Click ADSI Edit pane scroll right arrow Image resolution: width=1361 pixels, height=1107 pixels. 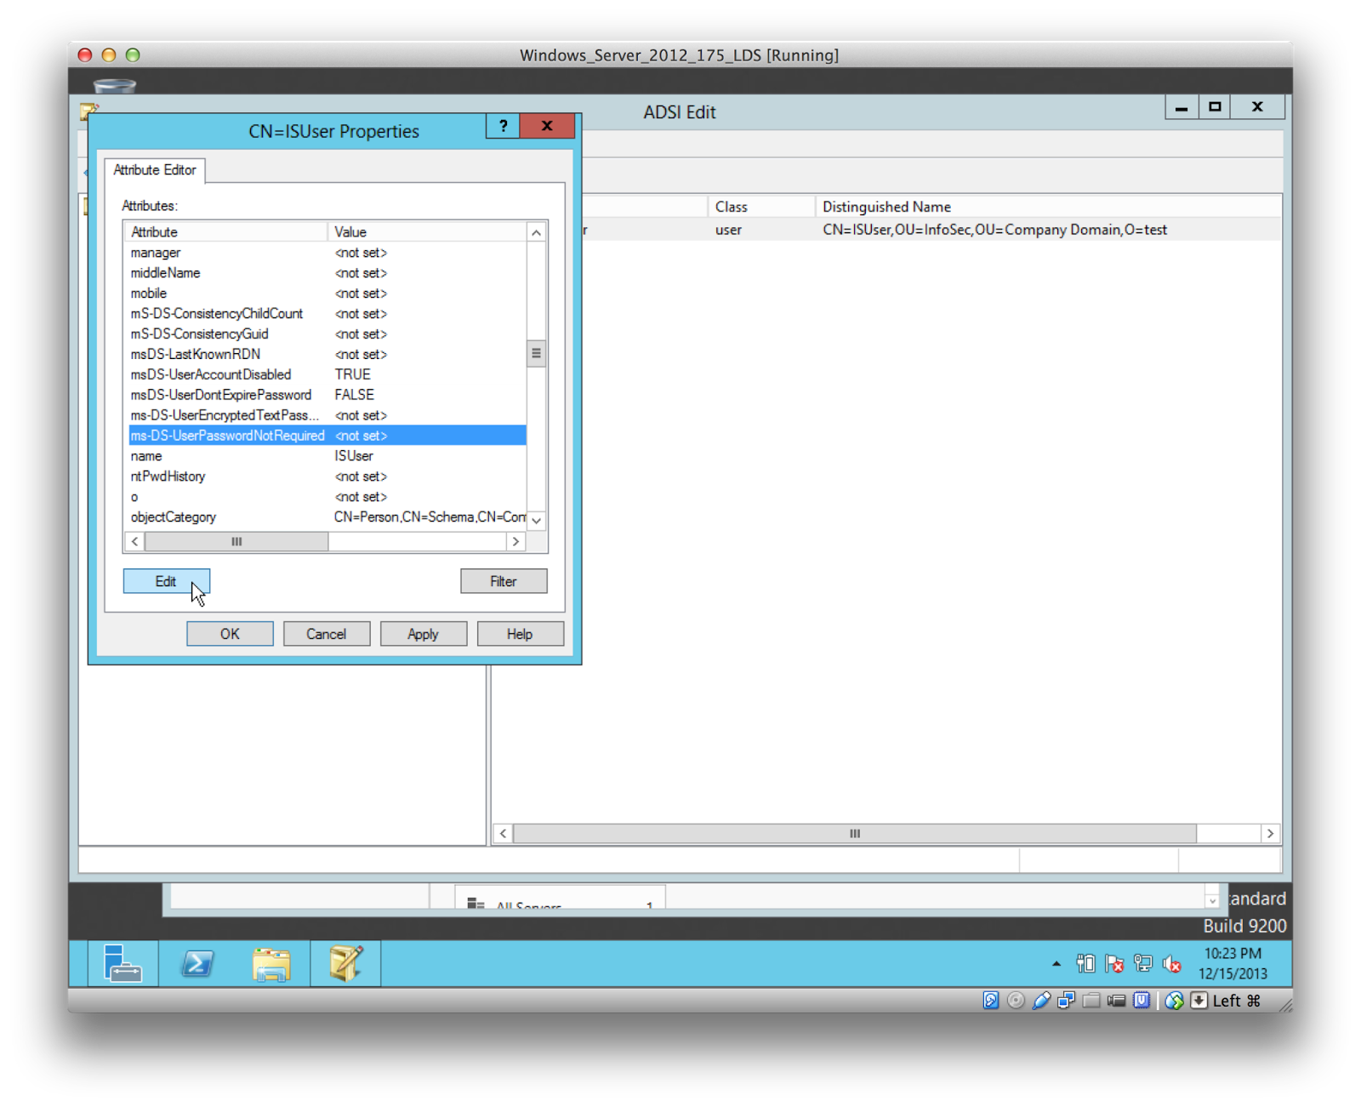pos(1270,834)
